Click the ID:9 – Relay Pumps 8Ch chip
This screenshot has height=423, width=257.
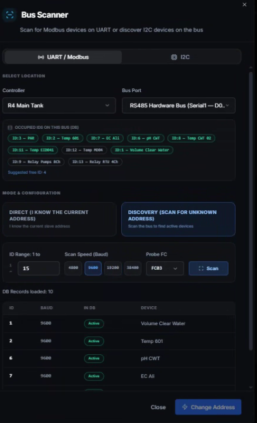tap(36, 162)
